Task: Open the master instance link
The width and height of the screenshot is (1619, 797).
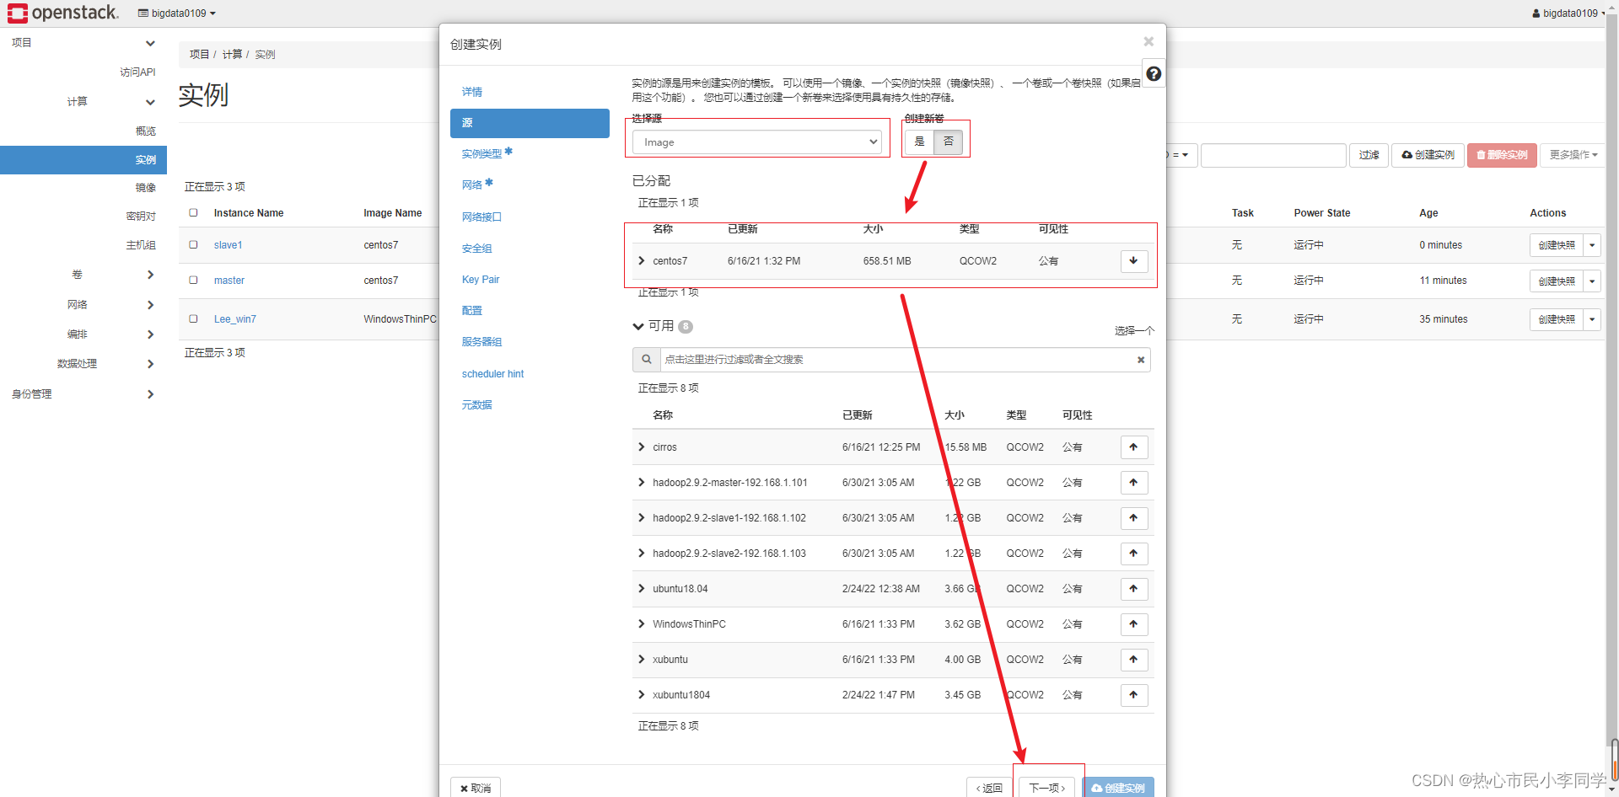Action: tap(229, 281)
